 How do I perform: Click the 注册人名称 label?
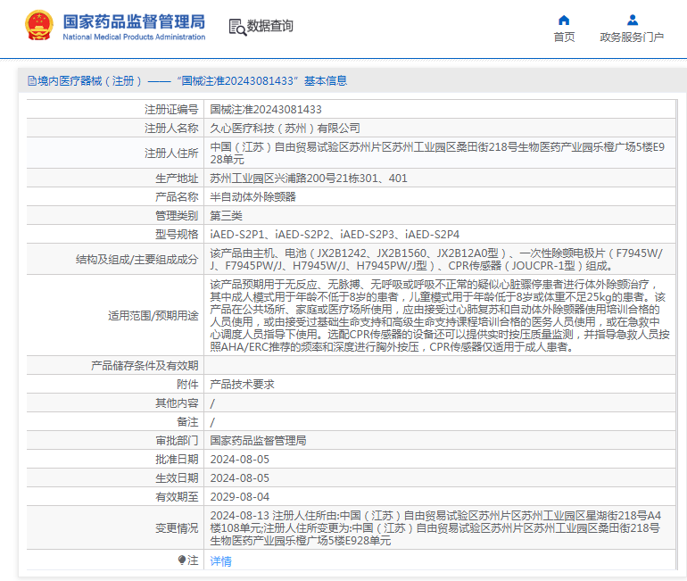[x=171, y=128]
